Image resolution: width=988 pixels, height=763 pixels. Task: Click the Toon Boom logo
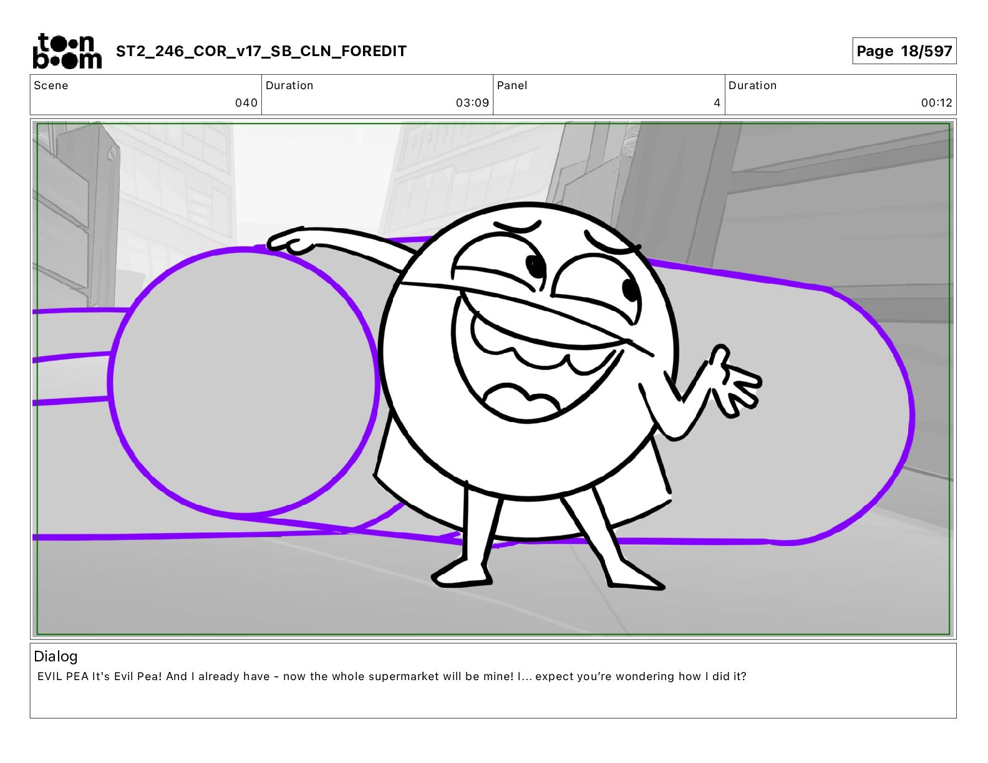click(x=67, y=51)
